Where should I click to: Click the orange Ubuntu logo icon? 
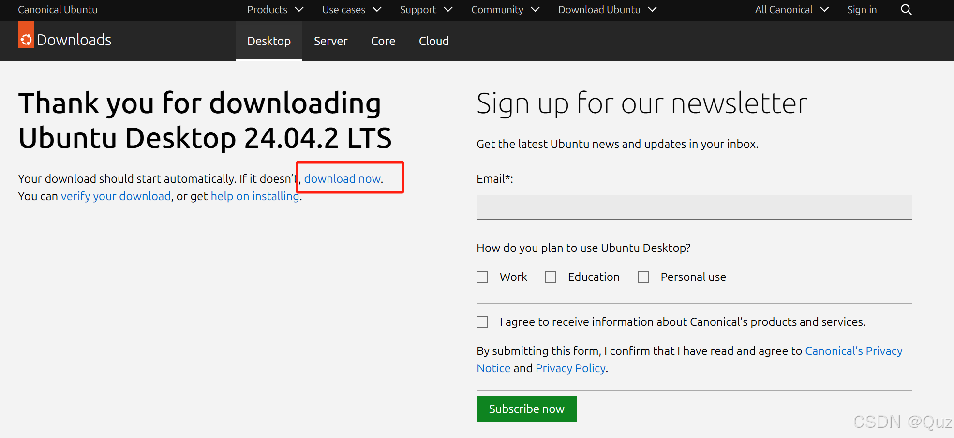[x=26, y=35]
